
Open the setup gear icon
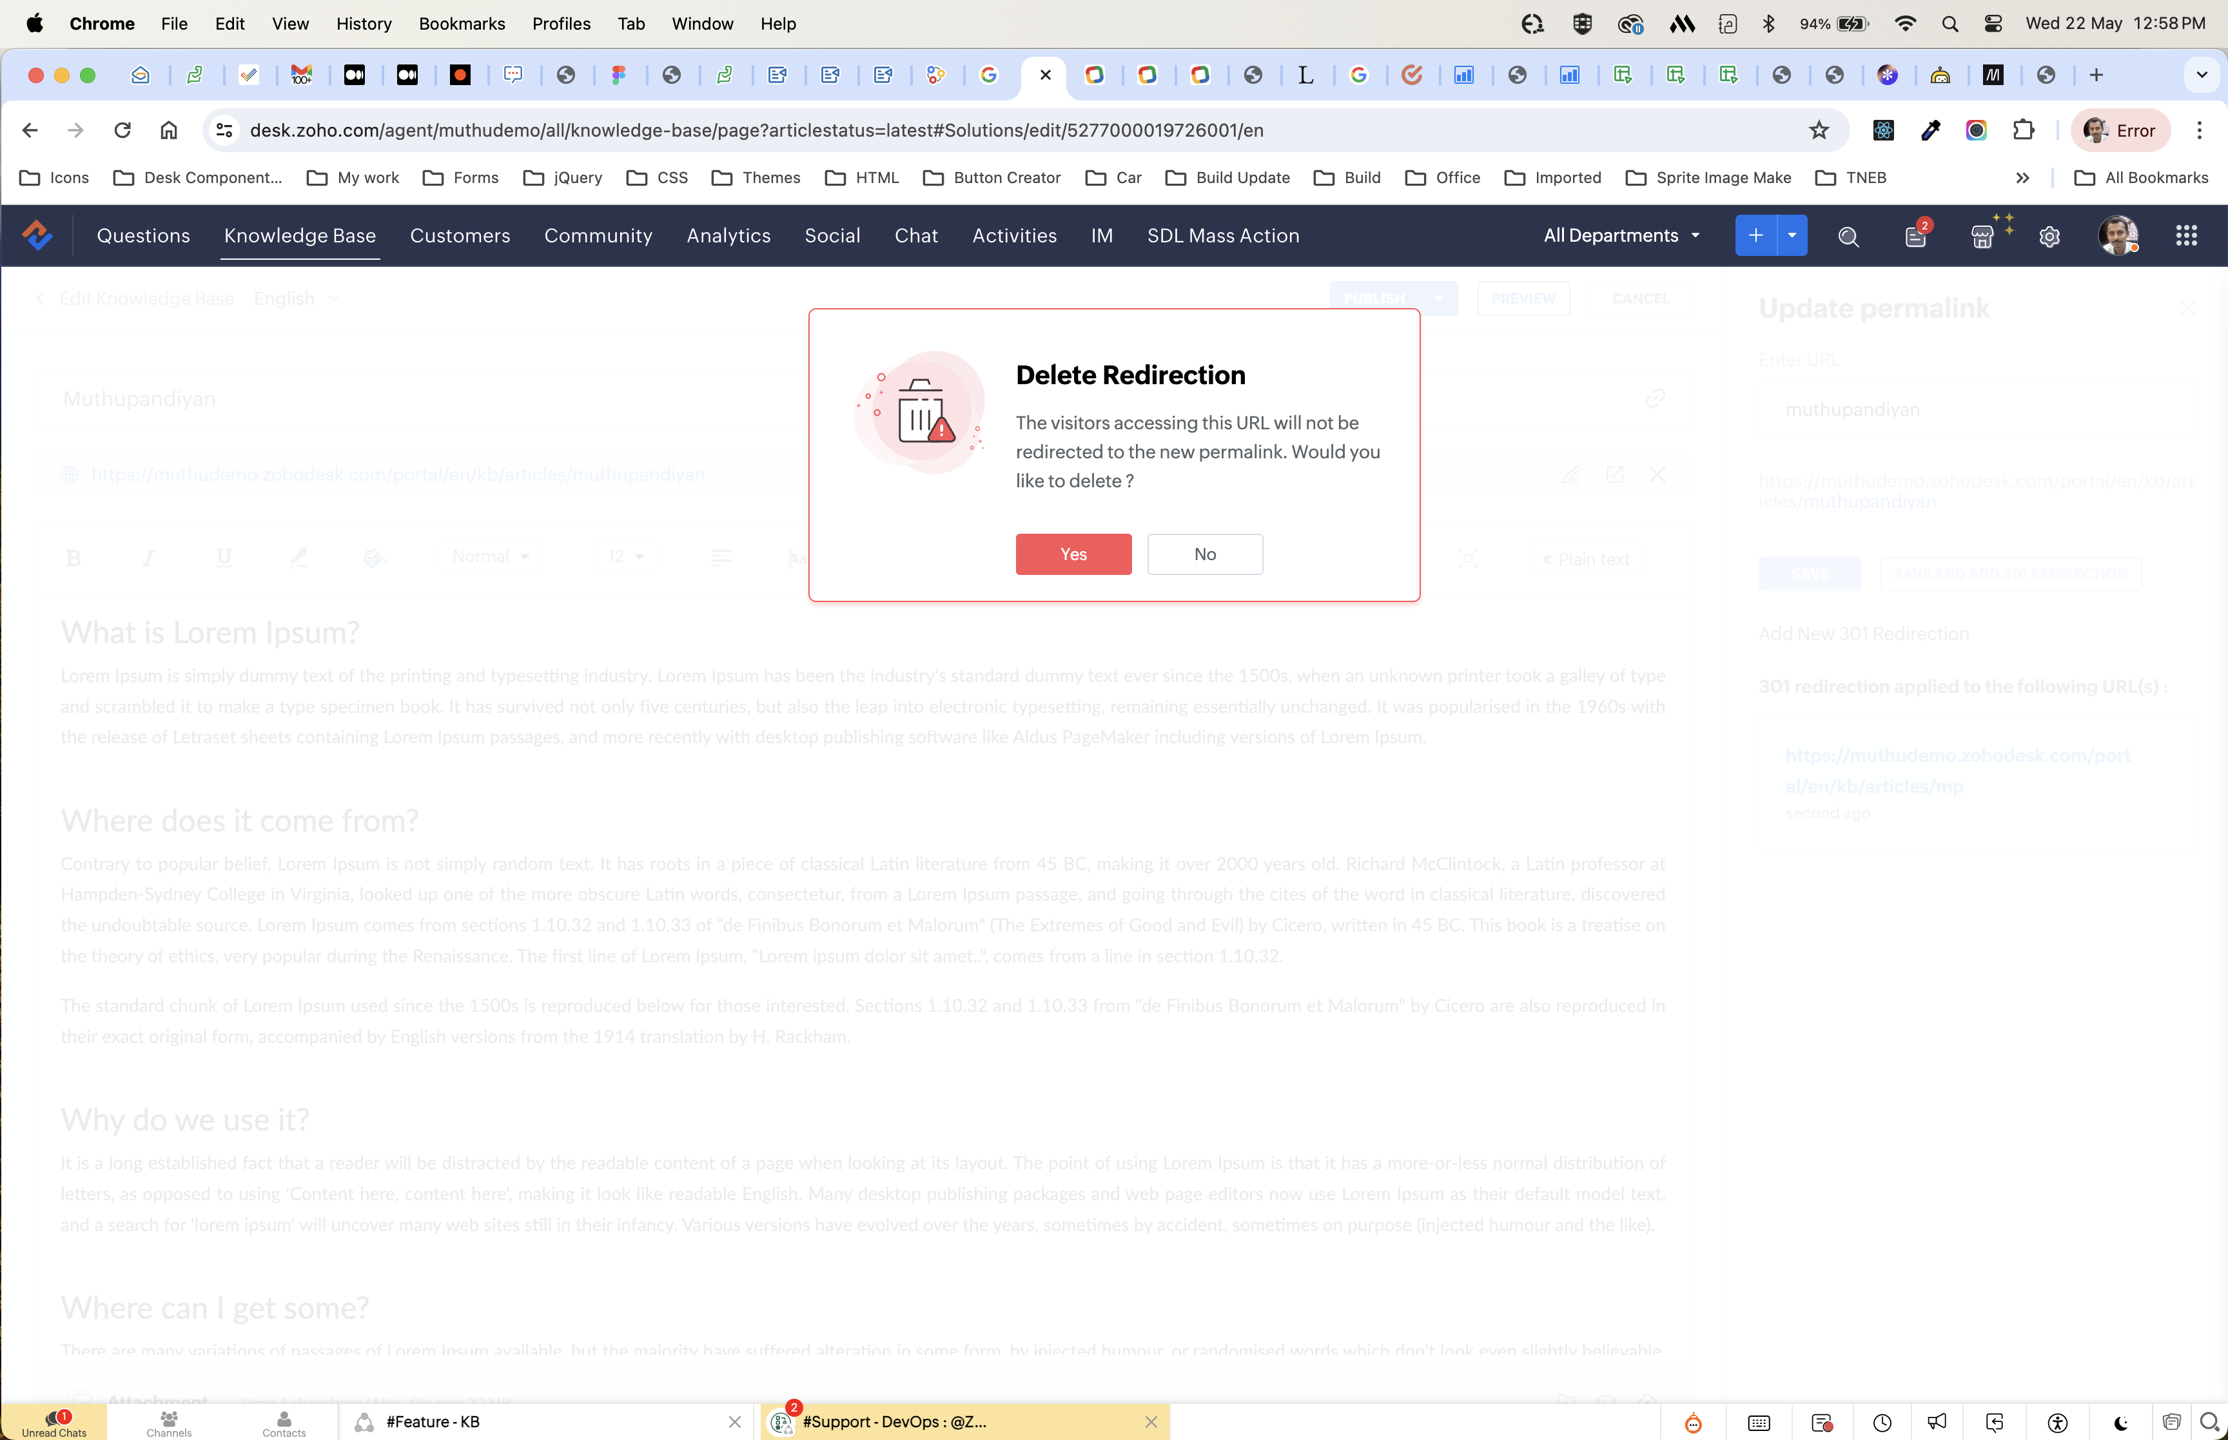pos(2049,237)
